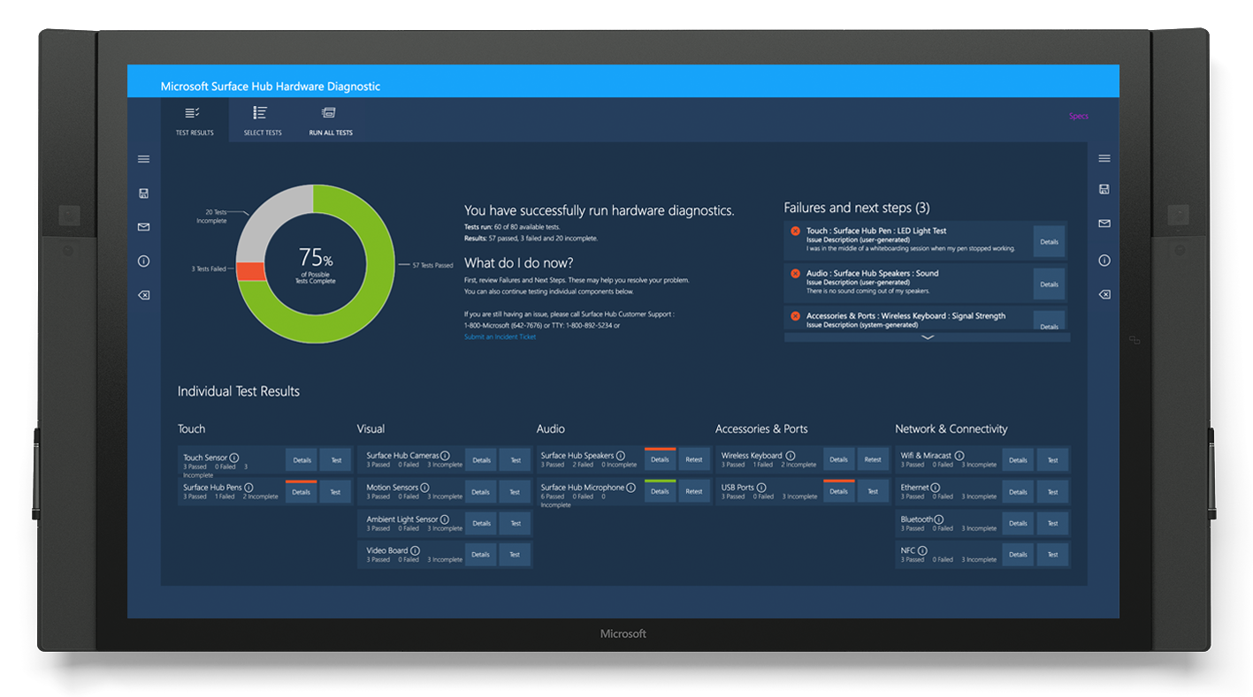Expand the failures list with down chevron
The image size is (1253, 697).
pyautogui.click(x=927, y=337)
